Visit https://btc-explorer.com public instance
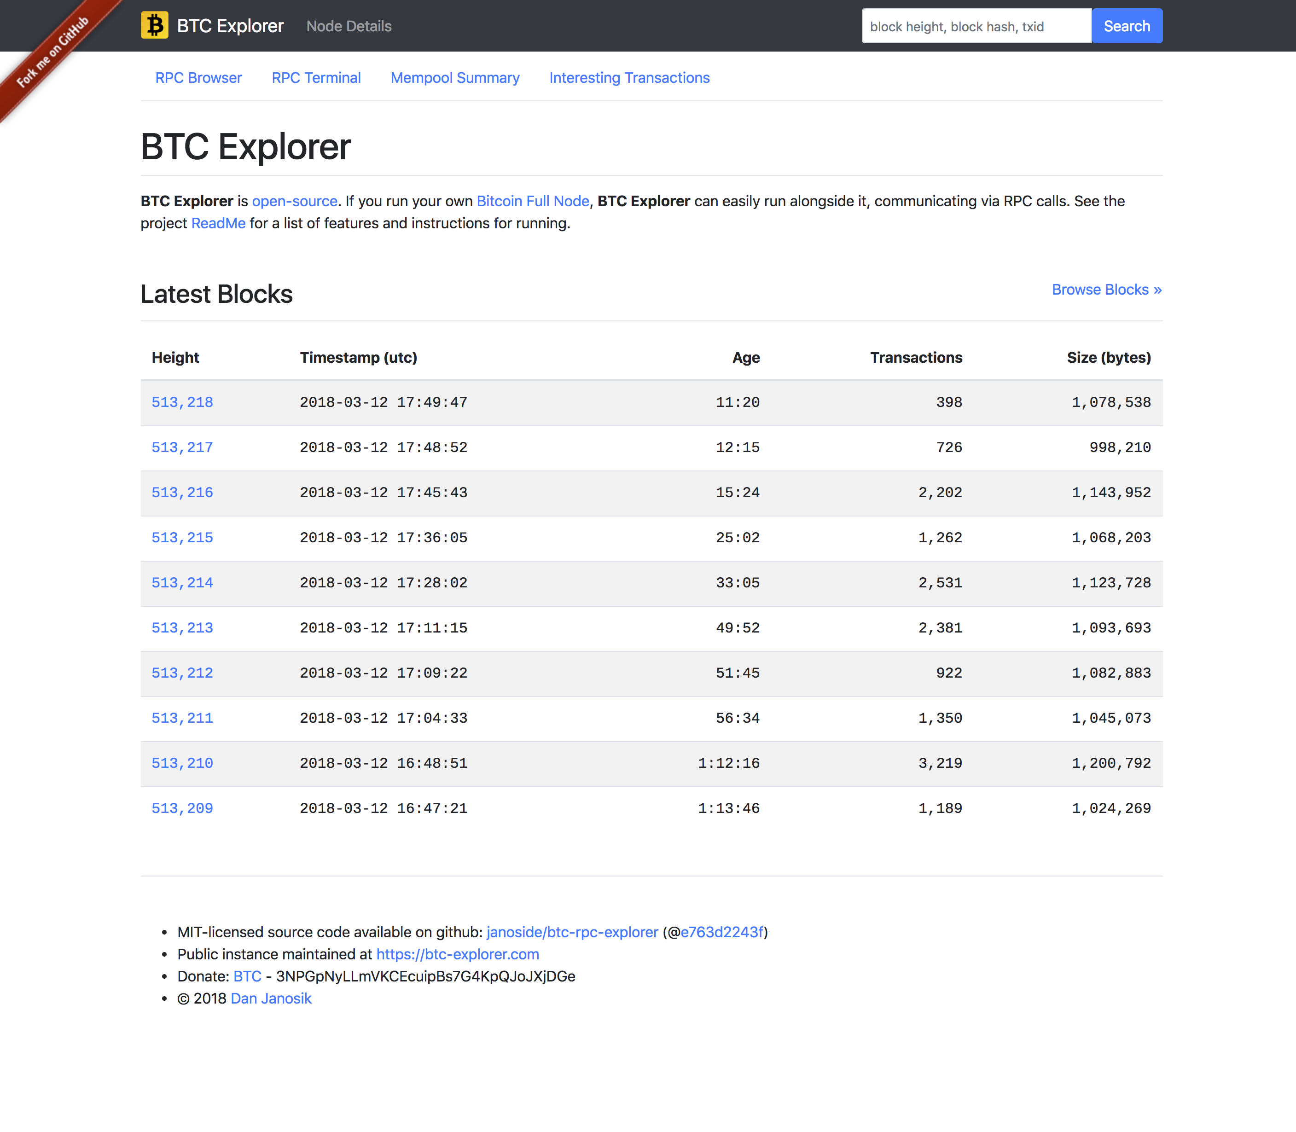 click(457, 954)
